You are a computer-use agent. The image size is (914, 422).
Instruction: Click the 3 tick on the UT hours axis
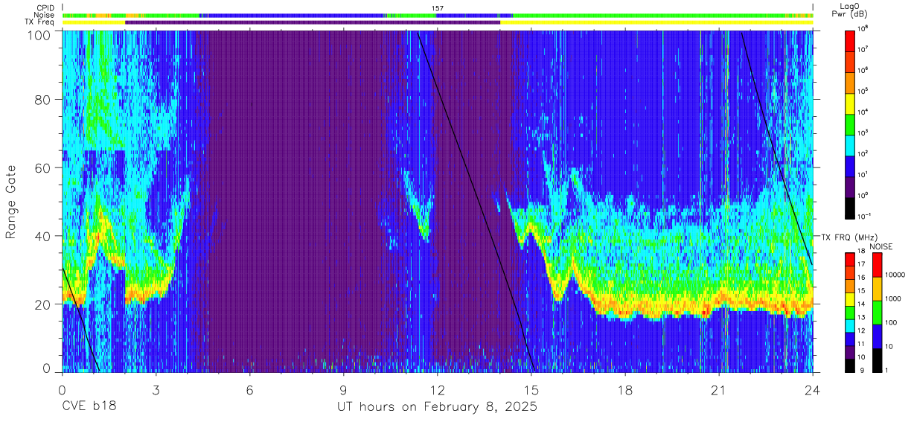(x=156, y=389)
